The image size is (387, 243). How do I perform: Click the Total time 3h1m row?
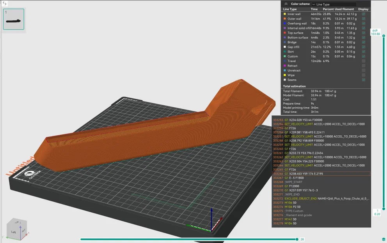[x=301, y=112]
